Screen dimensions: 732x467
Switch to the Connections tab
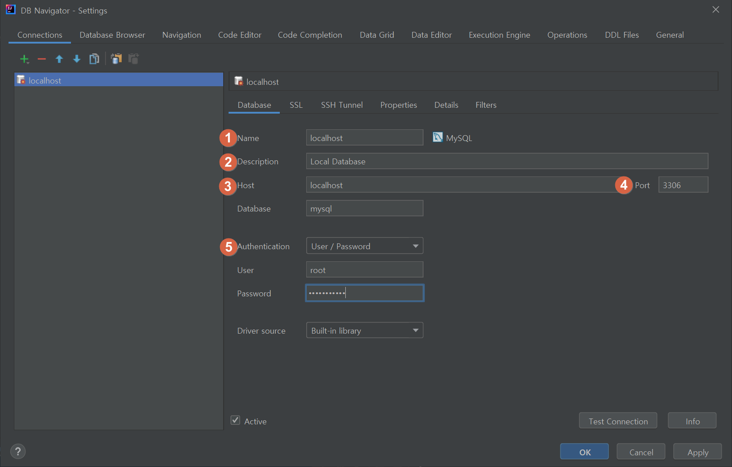(x=40, y=35)
